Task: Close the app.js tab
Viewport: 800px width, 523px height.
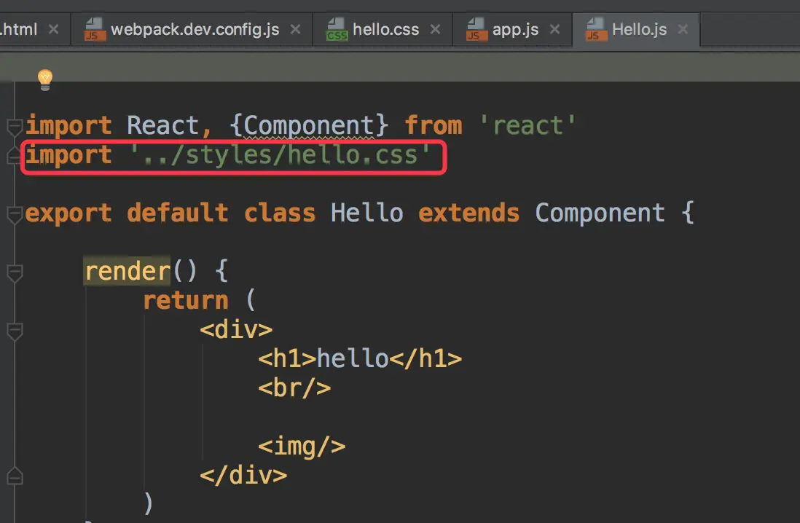Action: [554, 30]
